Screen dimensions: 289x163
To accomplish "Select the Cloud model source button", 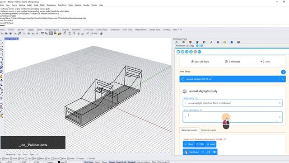I will [189, 144].
